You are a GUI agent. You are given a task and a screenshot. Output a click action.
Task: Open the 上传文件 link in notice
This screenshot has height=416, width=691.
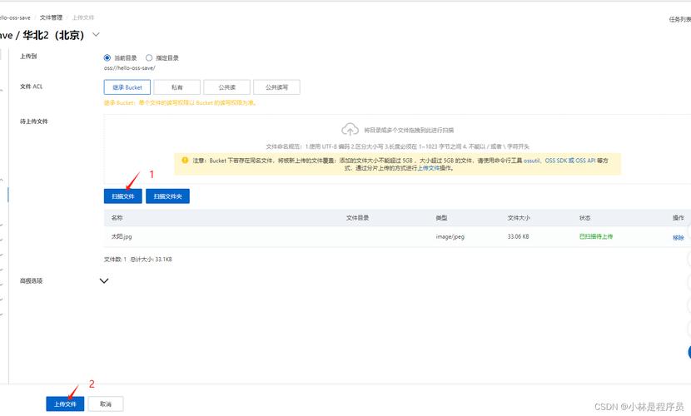429,168
